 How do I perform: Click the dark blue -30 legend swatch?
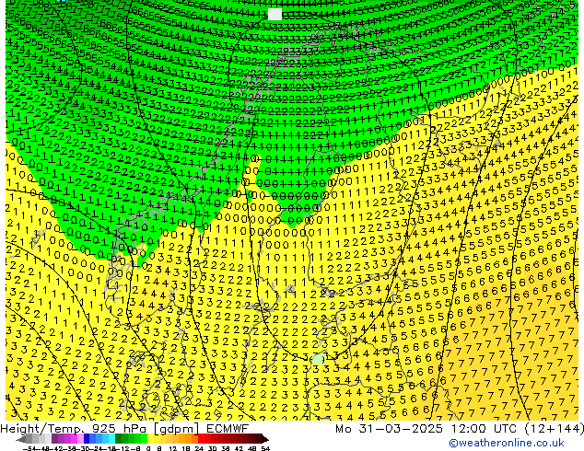click(87, 438)
